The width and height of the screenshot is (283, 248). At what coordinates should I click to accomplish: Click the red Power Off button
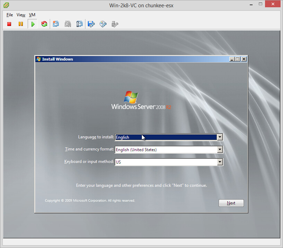coord(9,24)
